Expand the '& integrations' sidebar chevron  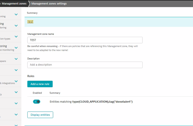click(16, 81)
